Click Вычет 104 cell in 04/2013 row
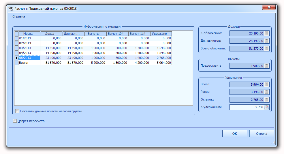 [117, 53]
